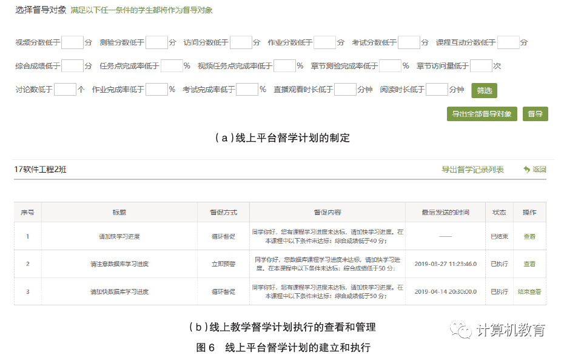The width and height of the screenshot is (564, 355).
Task: Focus the 访问分数低于 input box
Action: tap(241, 42)
